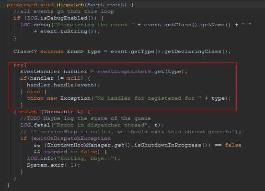This screenshot has height=191, width=265.
Task: Click 'null' in the handler check
Action: pyautogui.click(x=74, y=78)
